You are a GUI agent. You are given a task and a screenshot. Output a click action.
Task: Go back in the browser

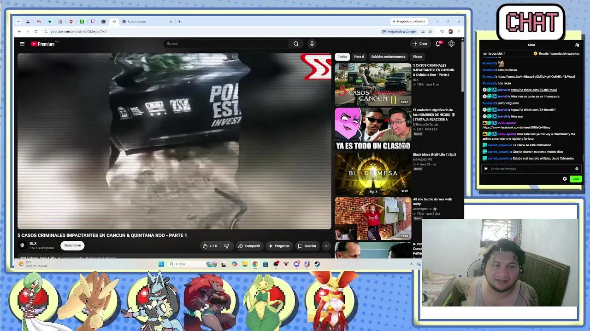(19, 32)
